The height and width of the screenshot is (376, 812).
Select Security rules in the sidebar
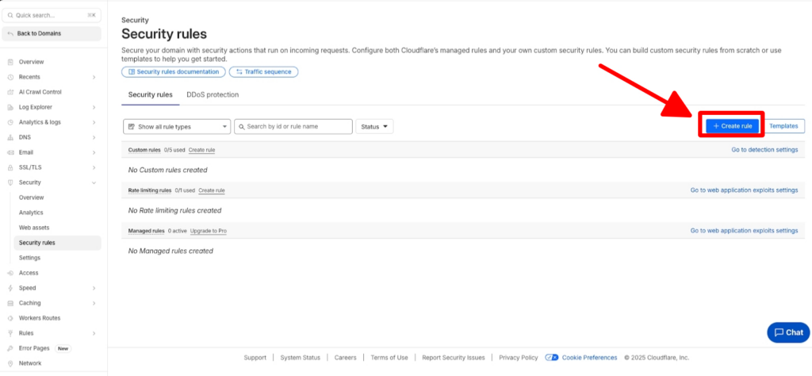57,243
